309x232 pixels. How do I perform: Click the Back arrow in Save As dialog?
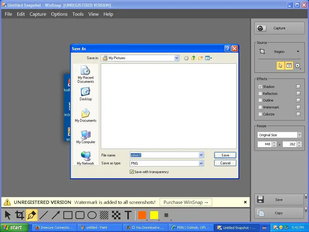[186, 58]
